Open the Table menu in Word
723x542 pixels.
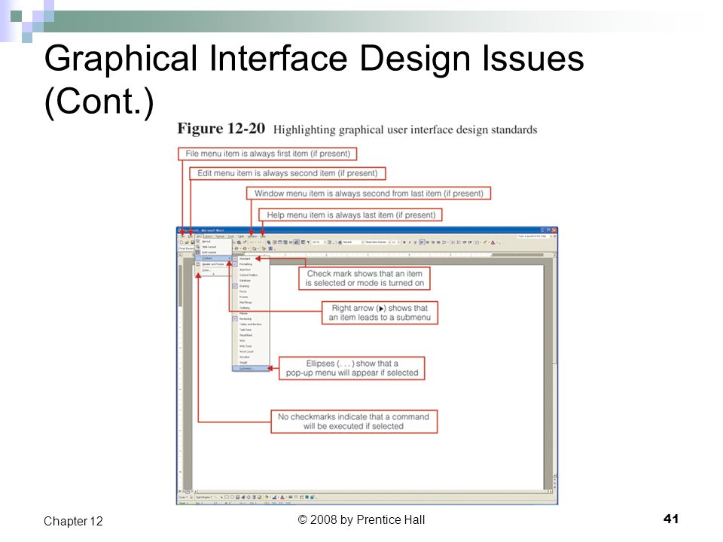click(241, 236)
